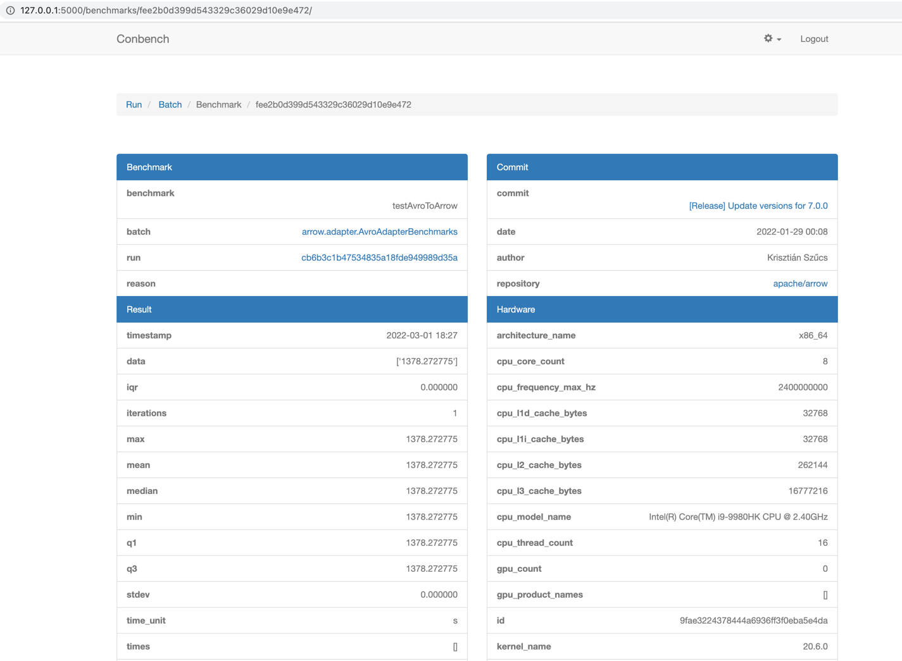This screenshot has width=902, height=661.
Task: Open the apache/arrow repository link
Action: tap(800, 283)
